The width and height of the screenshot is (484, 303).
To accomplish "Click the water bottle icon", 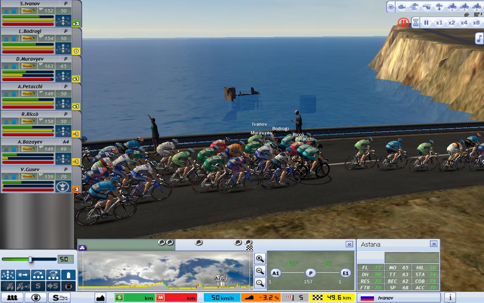I will coord(68,275).
